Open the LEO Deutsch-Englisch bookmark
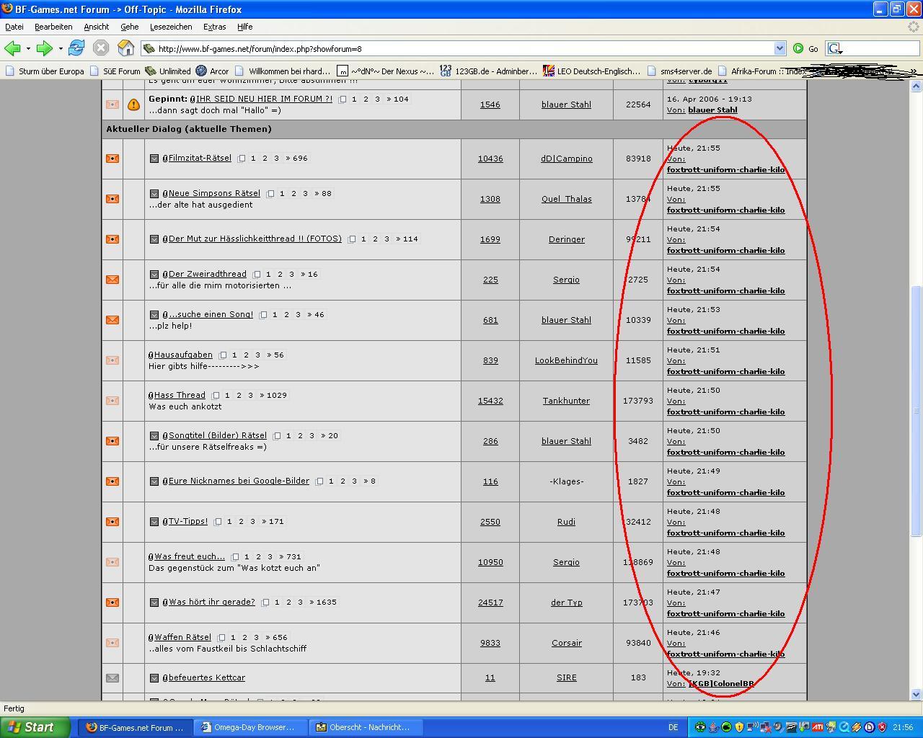 click(x=591, y=71)
